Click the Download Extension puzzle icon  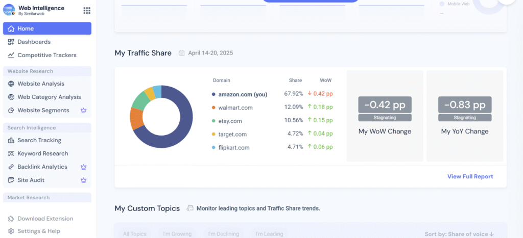click(11, 219)
